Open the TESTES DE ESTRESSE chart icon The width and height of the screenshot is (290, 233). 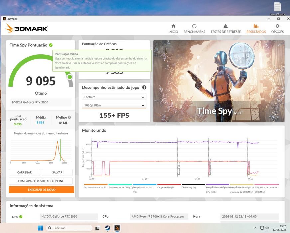point(225,26)
